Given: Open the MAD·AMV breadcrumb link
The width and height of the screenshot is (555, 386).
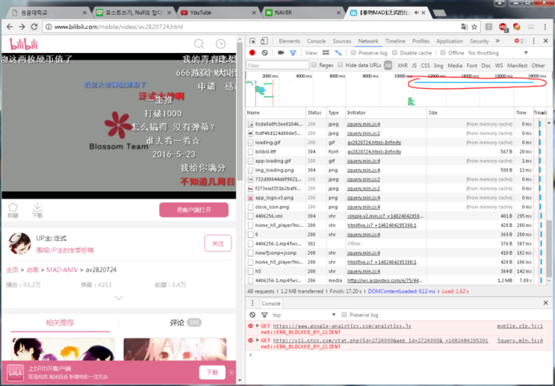Looking at the screenshot, I should 62,270.
